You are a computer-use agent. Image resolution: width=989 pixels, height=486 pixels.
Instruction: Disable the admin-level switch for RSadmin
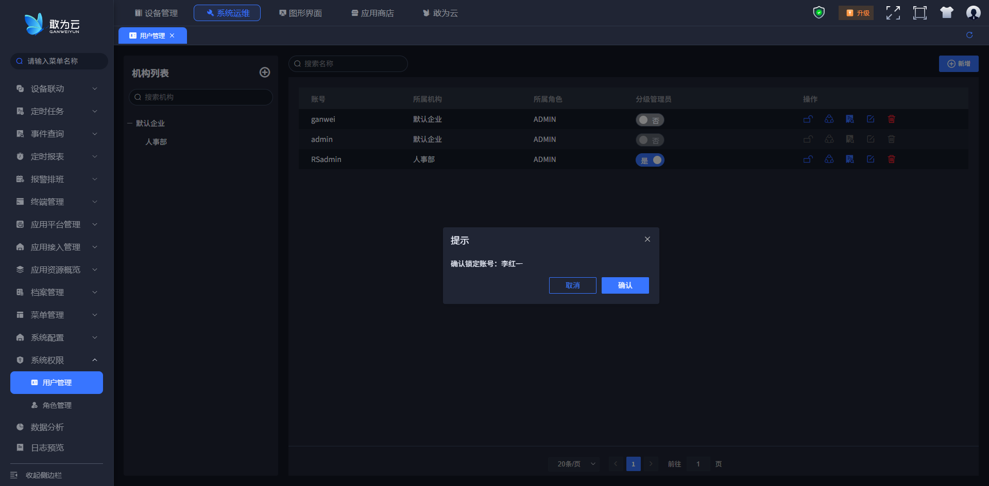coord(650,160)
